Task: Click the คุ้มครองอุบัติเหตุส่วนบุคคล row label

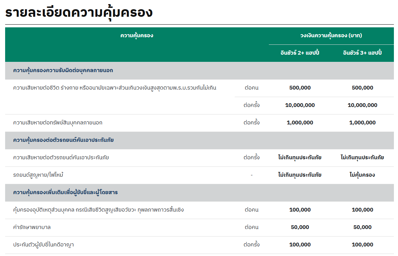Action: click(x=98, y=210)
